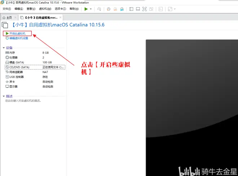Select the 网络适配器 device row
The image size is (238, 176).
click(35, 72)
